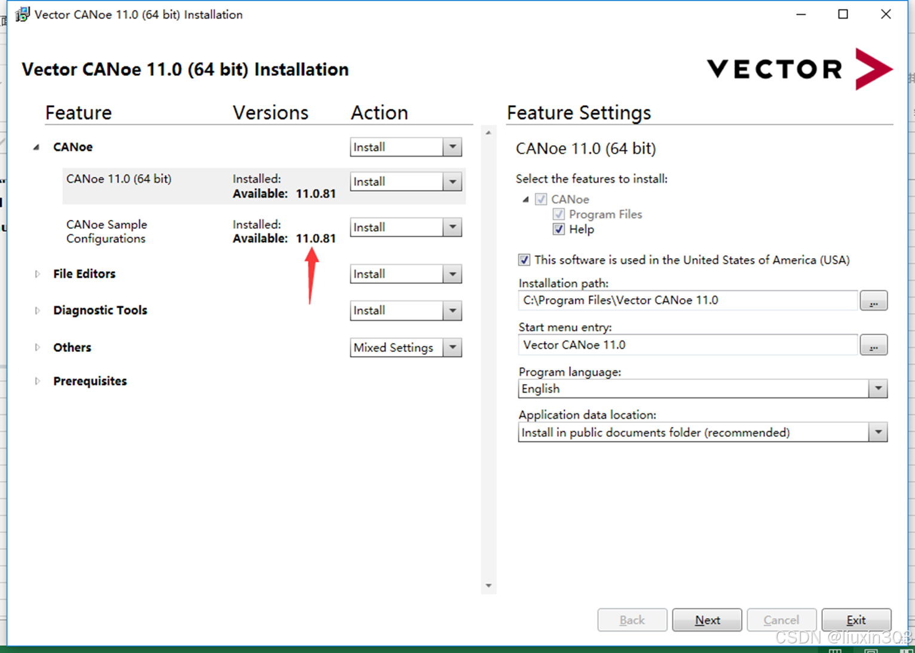
Task: Select the CANoe 11.0 (64 bit) row
Action: (264, 186)
